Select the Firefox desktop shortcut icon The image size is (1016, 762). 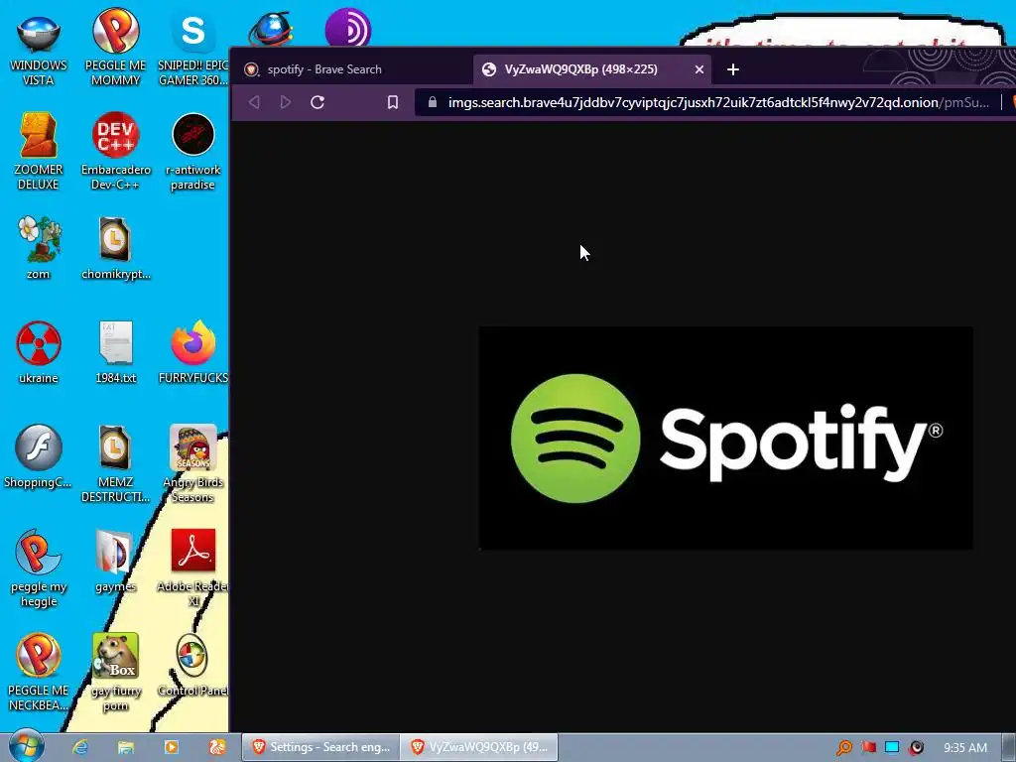[193, 353]
